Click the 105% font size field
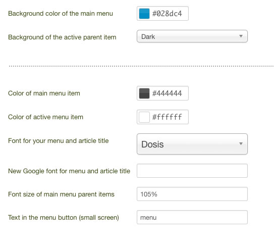 (192, 194)
